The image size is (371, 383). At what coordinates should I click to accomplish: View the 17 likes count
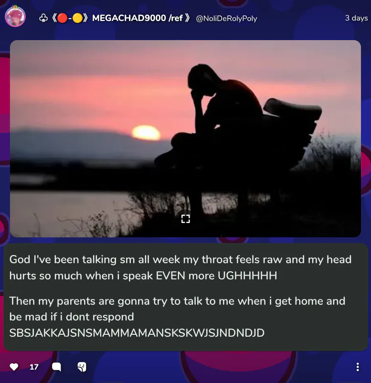click(34, 367)
